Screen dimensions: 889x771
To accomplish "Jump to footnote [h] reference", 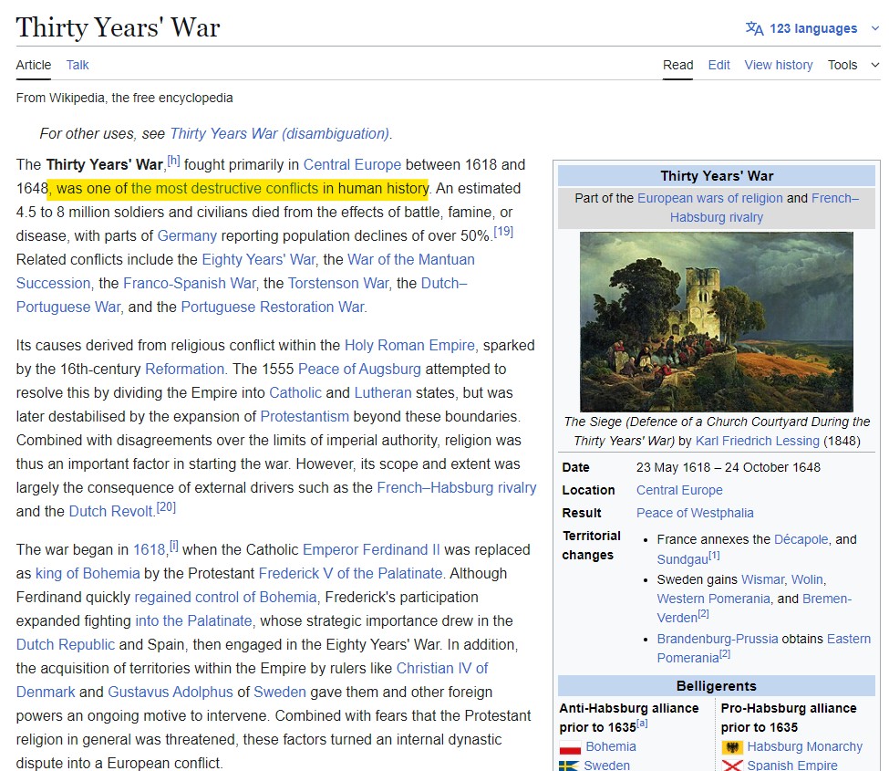I will coord(173,161).
